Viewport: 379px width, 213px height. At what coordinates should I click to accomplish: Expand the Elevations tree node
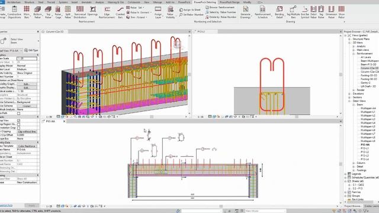tap(349, 93)
